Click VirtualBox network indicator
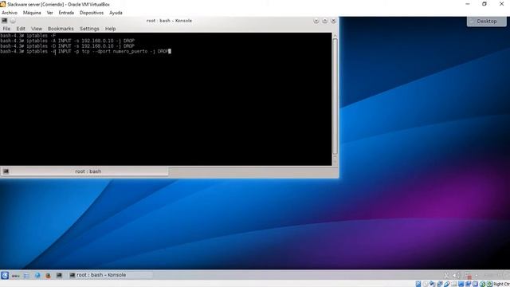 (x=440, y=284)
